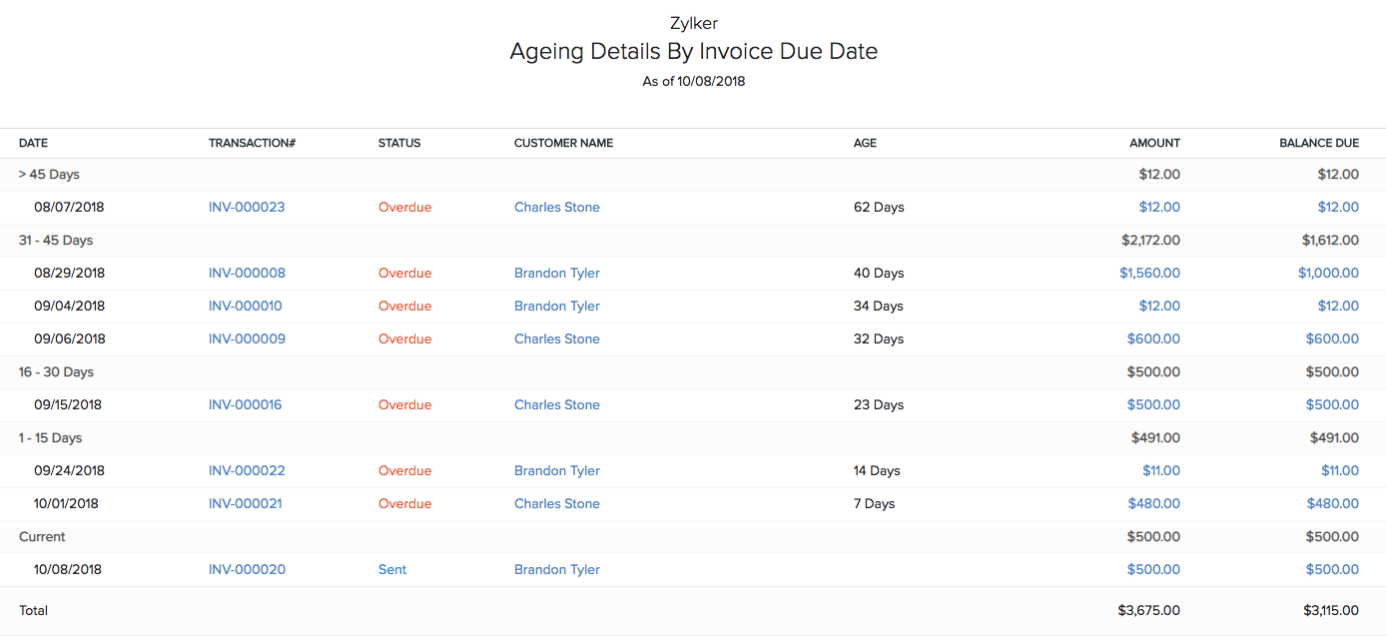Click the Sent status of INV-000020
Image resolution: width=1386 pixels, height=636 pixels.
[392, 570]
